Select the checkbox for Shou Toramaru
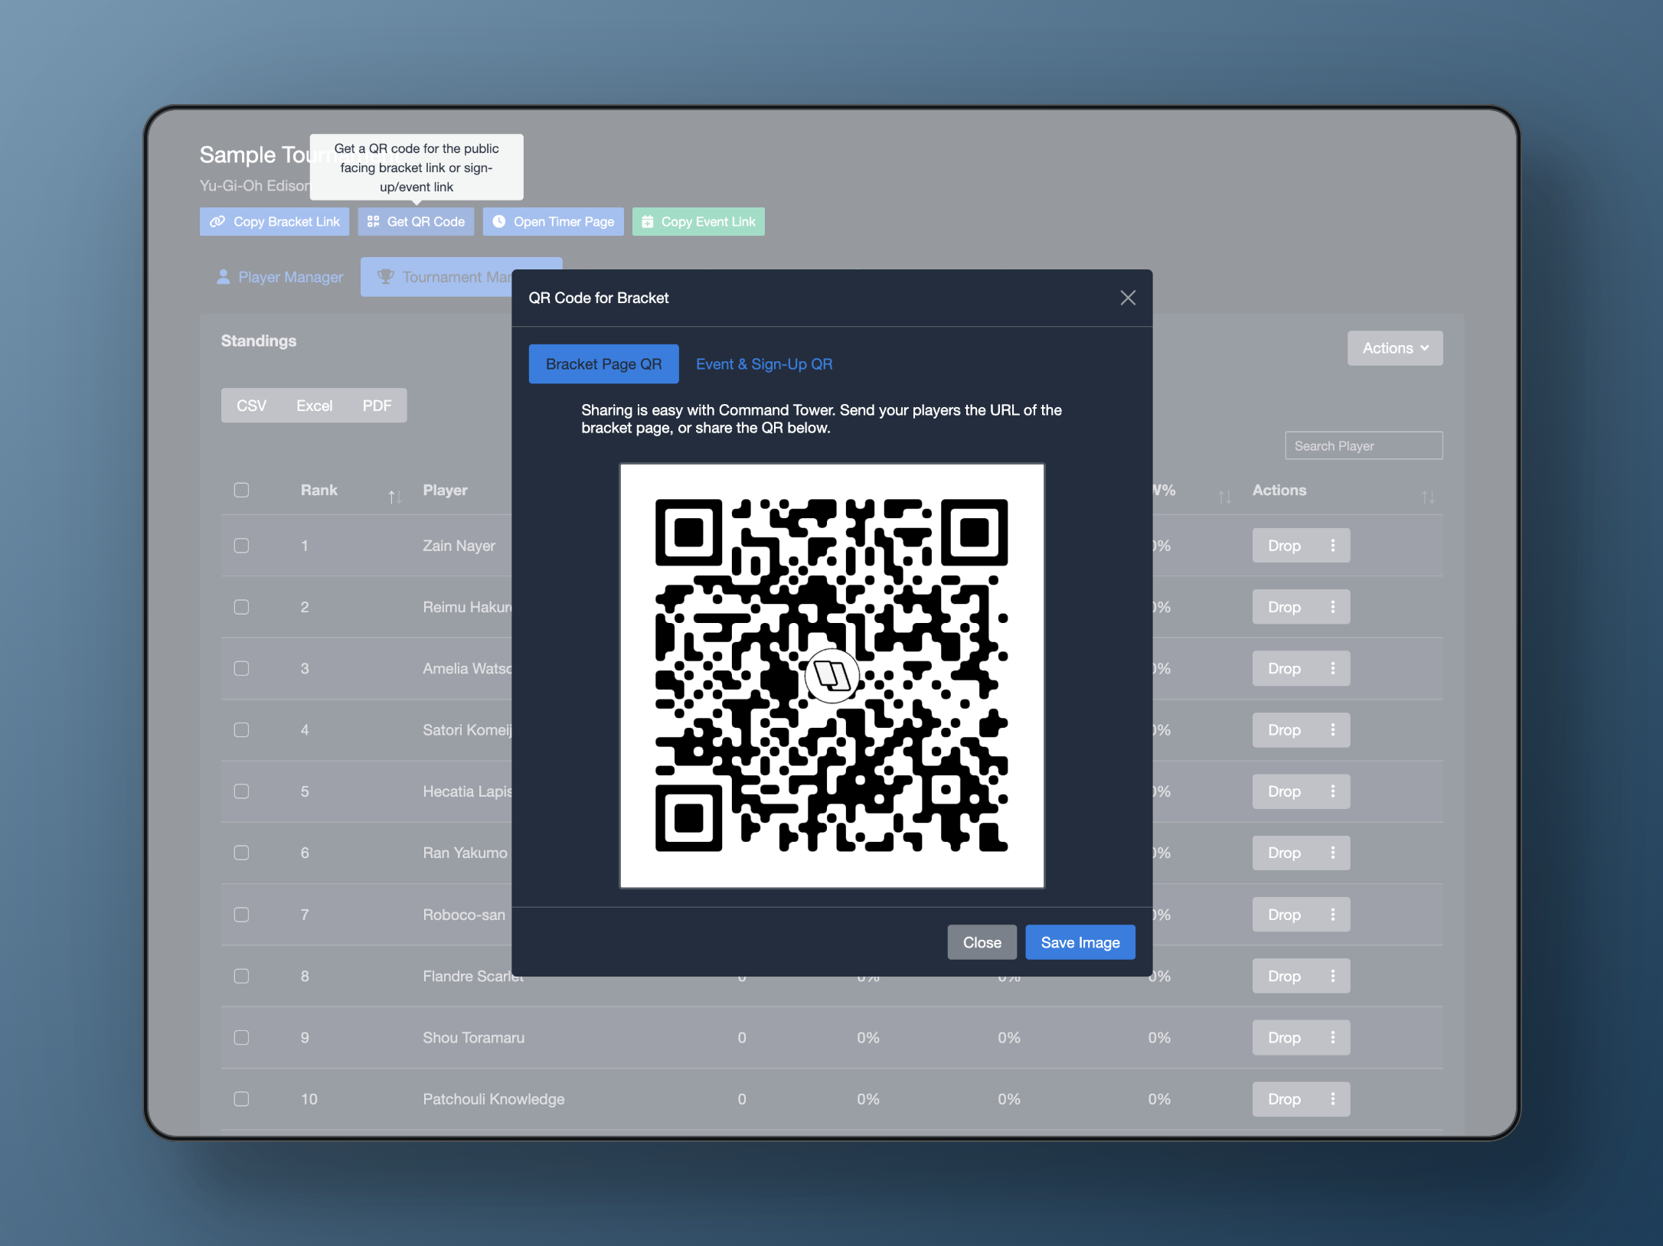Image resolution: width=1663 pixels, height=1246 pixels. coord(241,1037)
